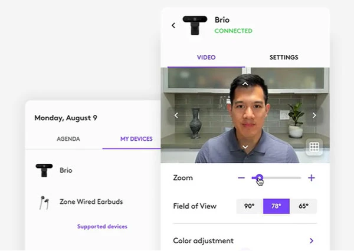
Task: Click the minus icon to zoom out
Action: pyautogui.click(x=241, y=178)
